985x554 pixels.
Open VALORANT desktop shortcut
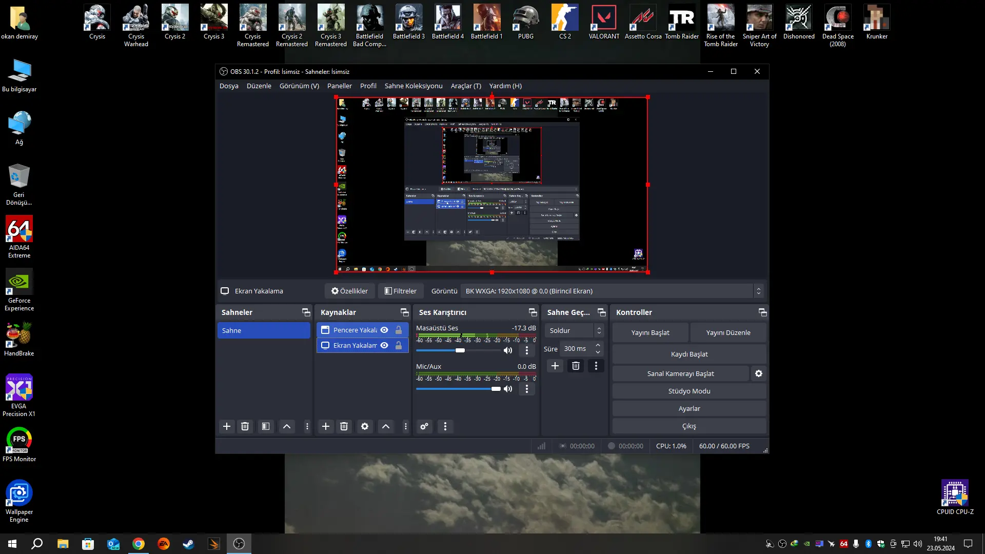(604, 22)
